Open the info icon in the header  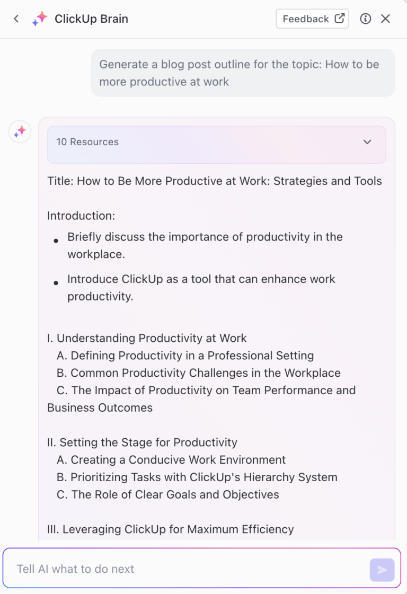click(365, 18)
